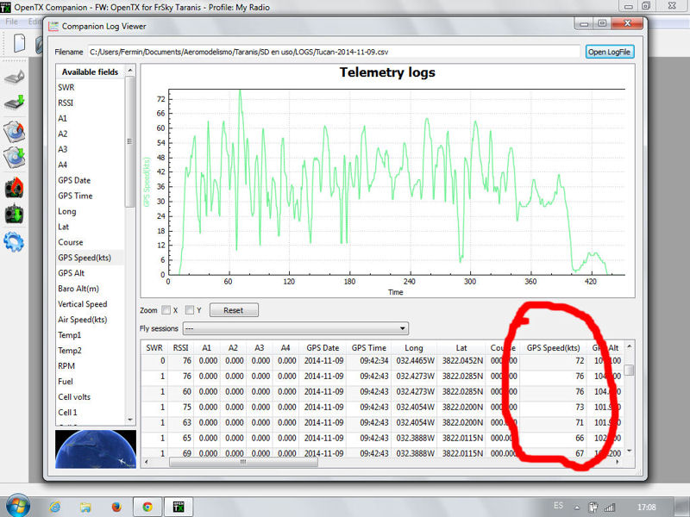Click the Filename path input field
This screenshot has width=690, height=517.
tap(335, 52)
